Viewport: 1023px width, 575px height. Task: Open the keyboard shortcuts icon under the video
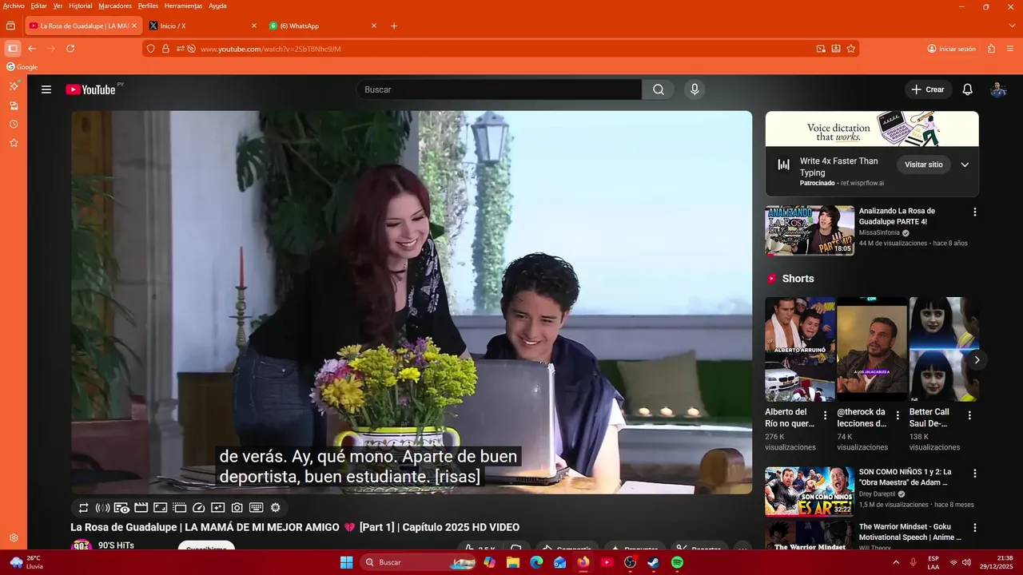(x=257, y=508)
